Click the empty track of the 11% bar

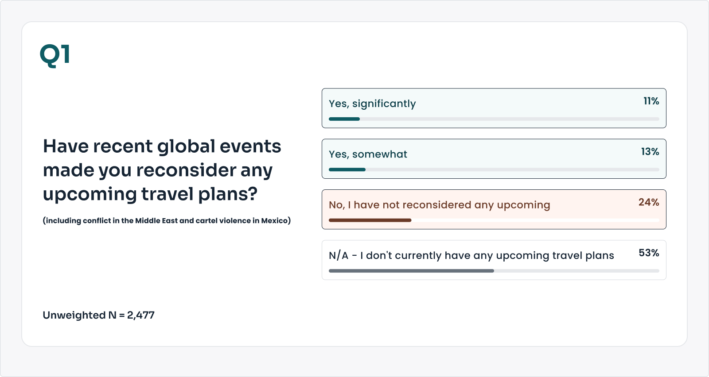pyautogui.click(x=510, y=119)
